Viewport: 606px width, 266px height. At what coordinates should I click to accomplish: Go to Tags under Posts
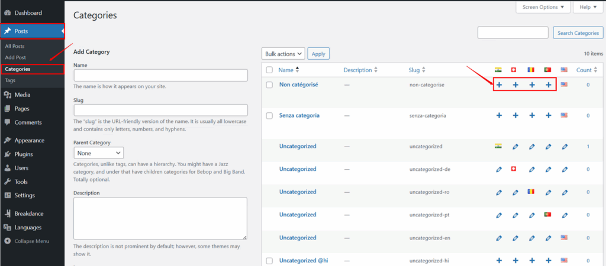coord(11,80)
